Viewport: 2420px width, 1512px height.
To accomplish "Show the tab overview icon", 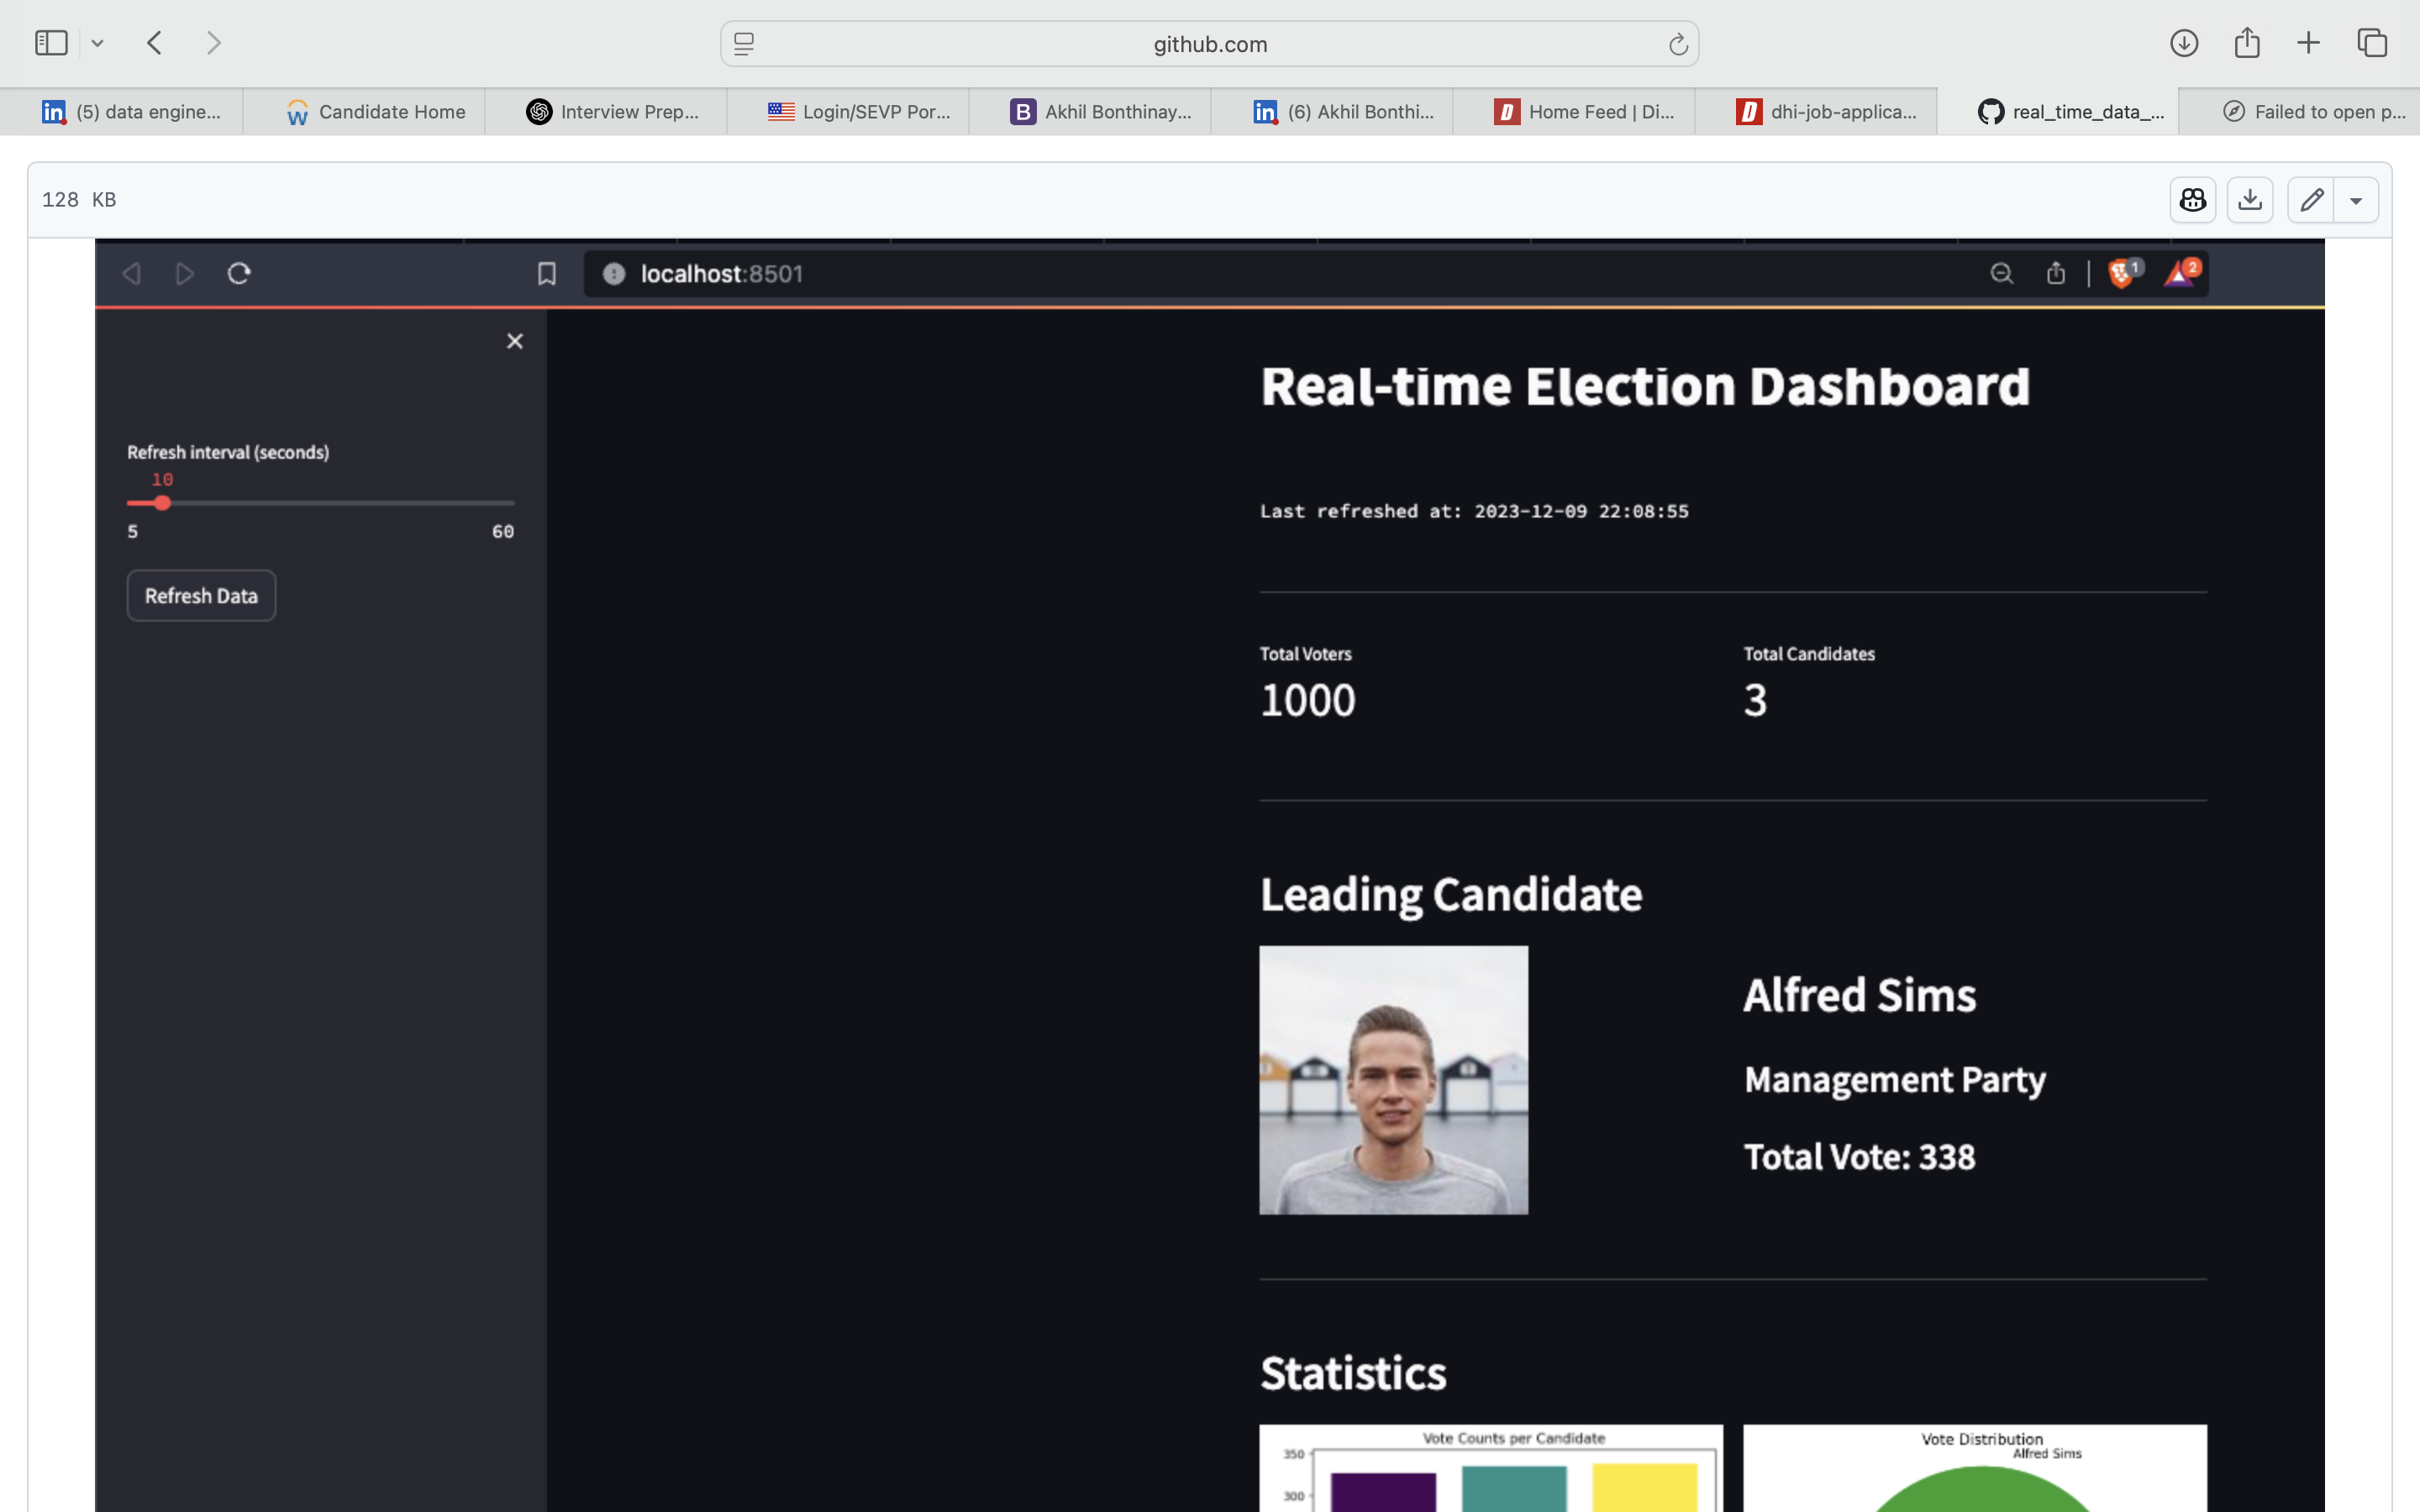I will (2372, 43).
